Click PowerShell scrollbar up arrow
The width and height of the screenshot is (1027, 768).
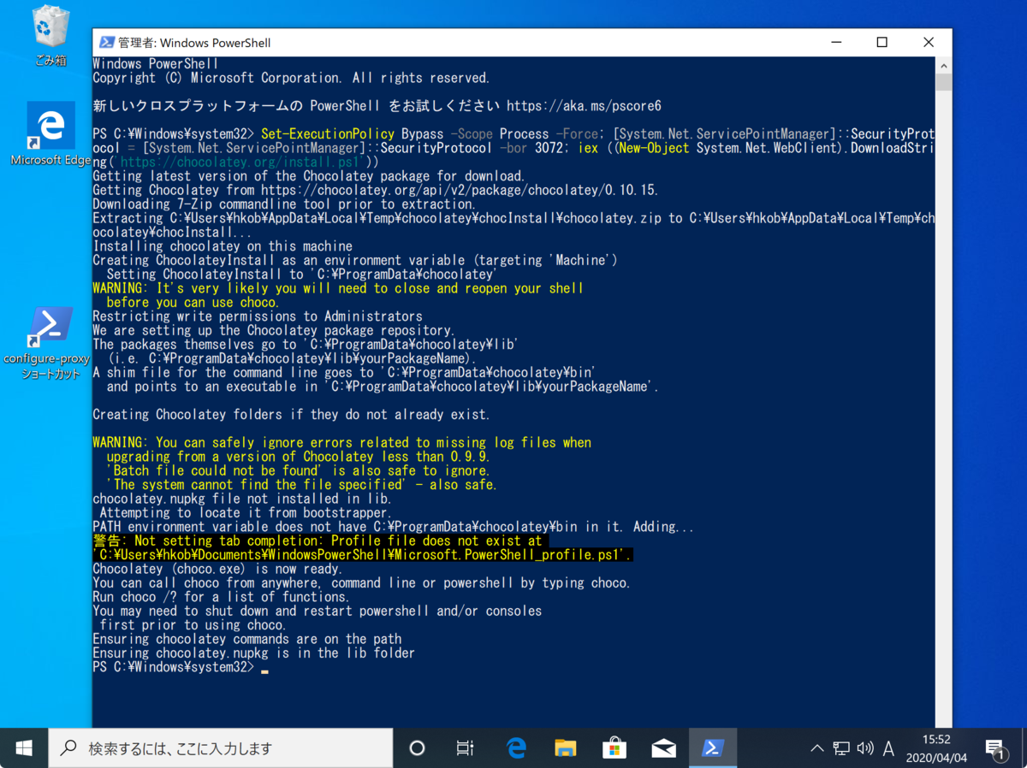(944, 65)
